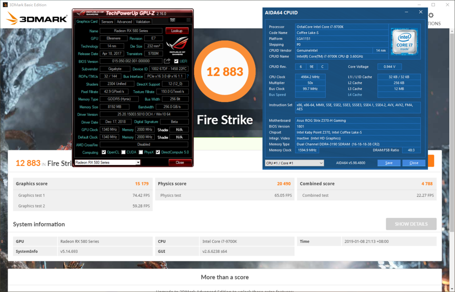This screenshot has height=292, width=455.
Task: Click the Physics test 65.05 FPS
Action: (x=283, y=196)
